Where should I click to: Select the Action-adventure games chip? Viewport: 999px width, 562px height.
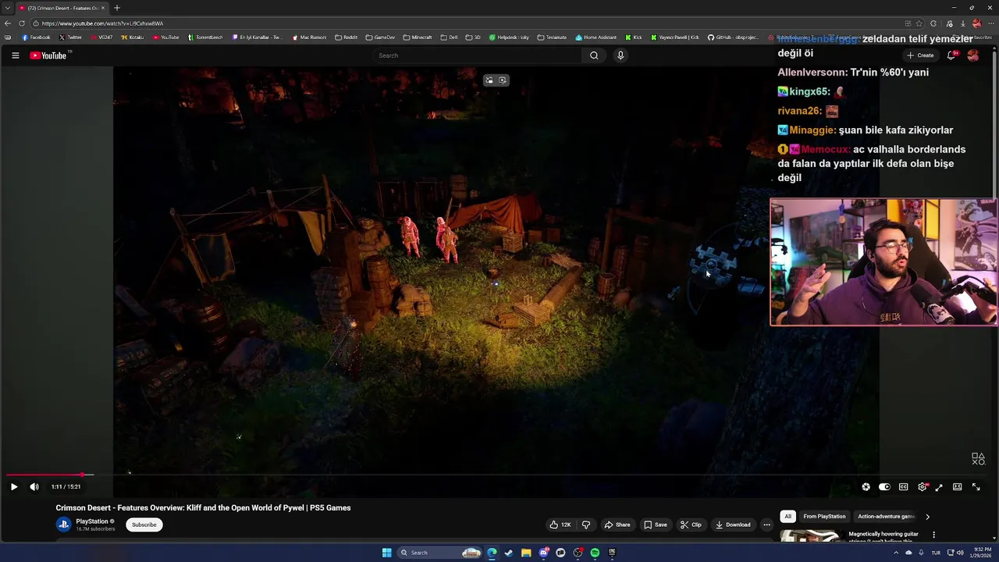point(886,516)
